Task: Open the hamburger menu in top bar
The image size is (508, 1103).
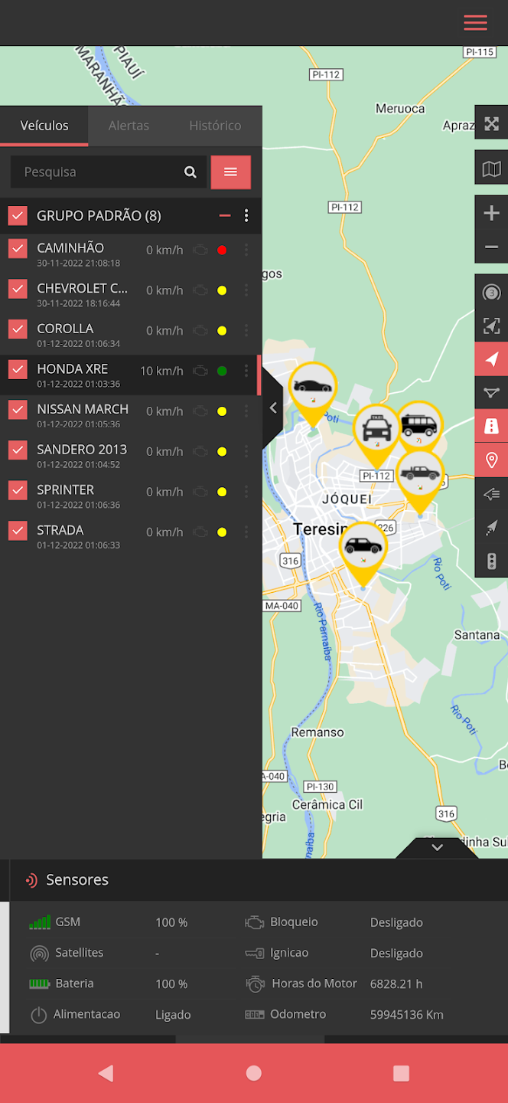Action: coord(475,23)
